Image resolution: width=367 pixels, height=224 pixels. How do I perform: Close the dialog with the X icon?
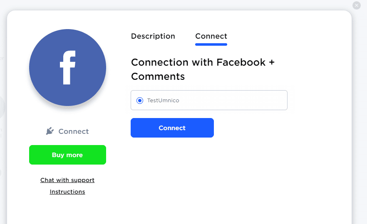357,5
